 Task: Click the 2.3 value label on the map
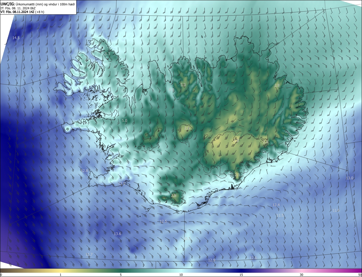237,175
